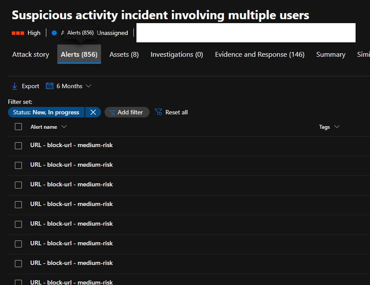
Task: Expand the 6 Months time range dropdown
Action: [x=88, y=86]
